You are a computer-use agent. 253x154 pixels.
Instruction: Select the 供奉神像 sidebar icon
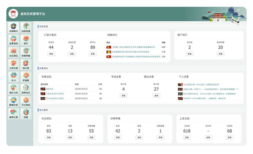coord(26,52)
